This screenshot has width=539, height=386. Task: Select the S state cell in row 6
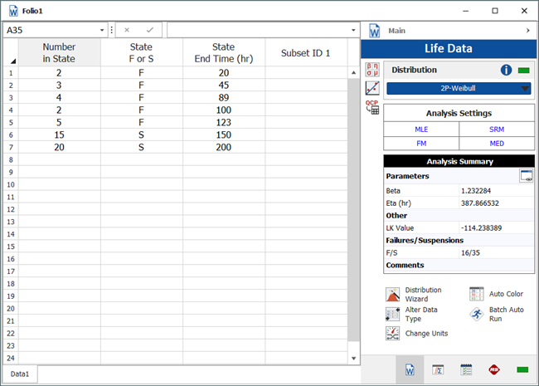pyautogui.click(x=141, y=134)
